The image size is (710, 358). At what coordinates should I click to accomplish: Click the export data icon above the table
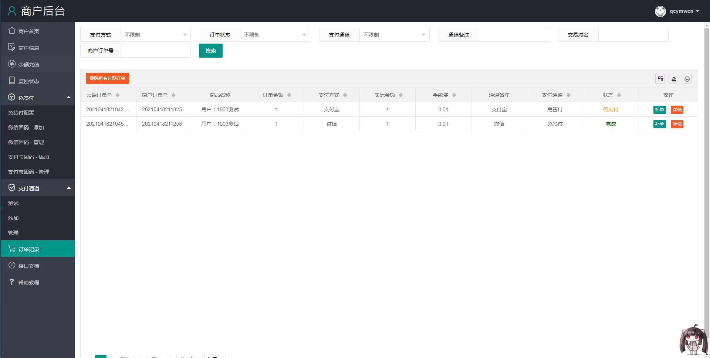pyautogui.click(x=673, y=79)
